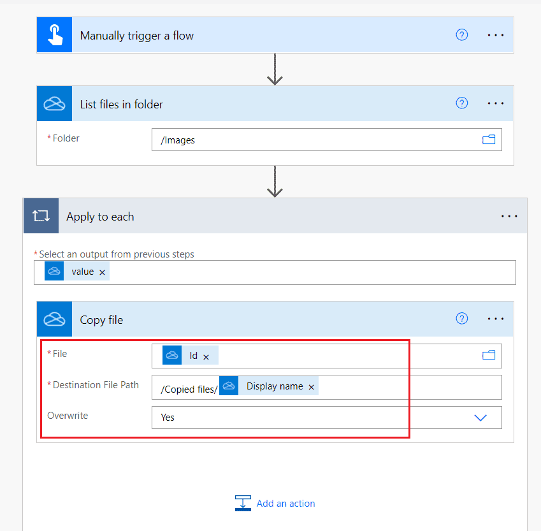Remove the value token
This screenshot has width=541, height=531.
(102, 272)
